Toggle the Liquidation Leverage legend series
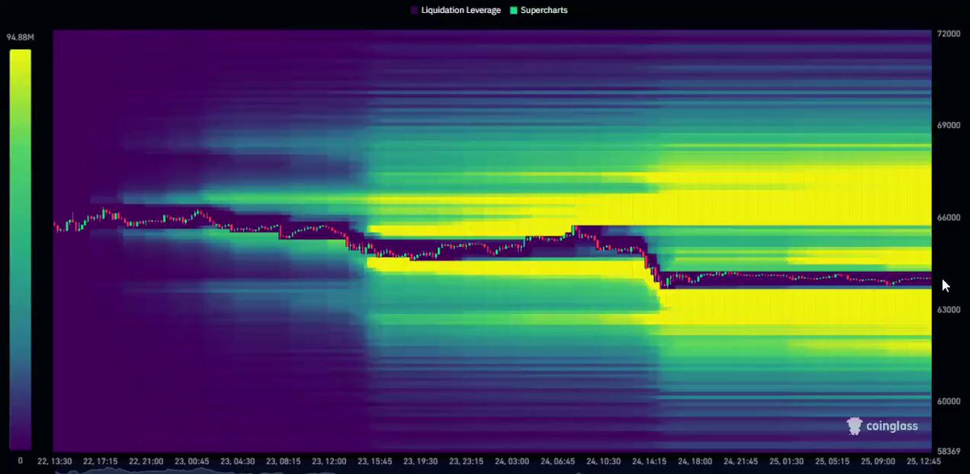Screen dimensions: 970x474 tap(455, 10)
